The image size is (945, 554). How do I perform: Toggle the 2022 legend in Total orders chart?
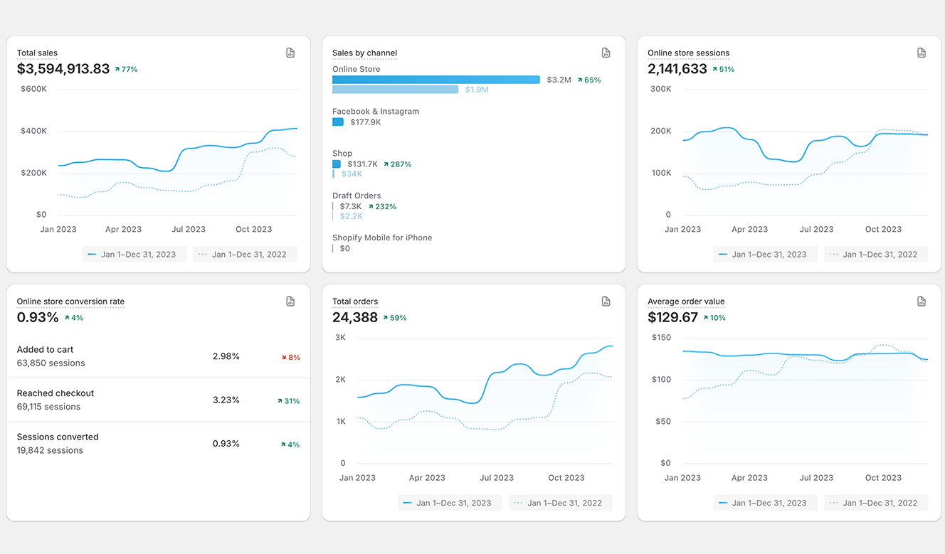[x=561, y=503]
